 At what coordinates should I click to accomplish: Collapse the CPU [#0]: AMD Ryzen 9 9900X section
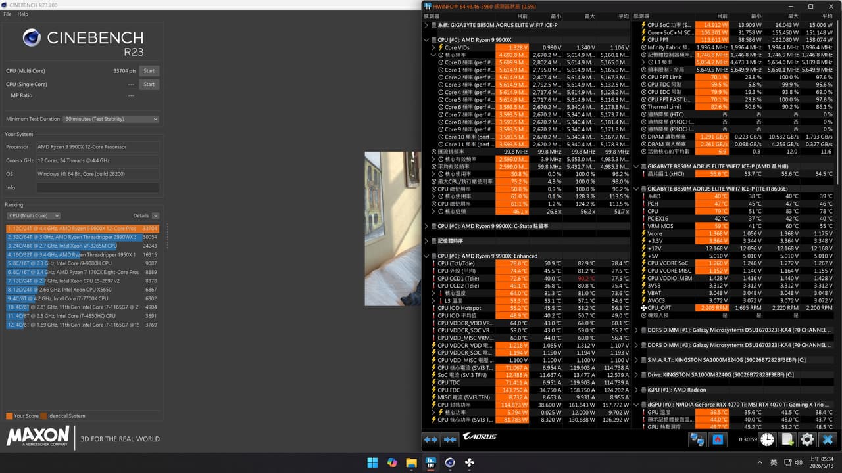tap(426, 40)
